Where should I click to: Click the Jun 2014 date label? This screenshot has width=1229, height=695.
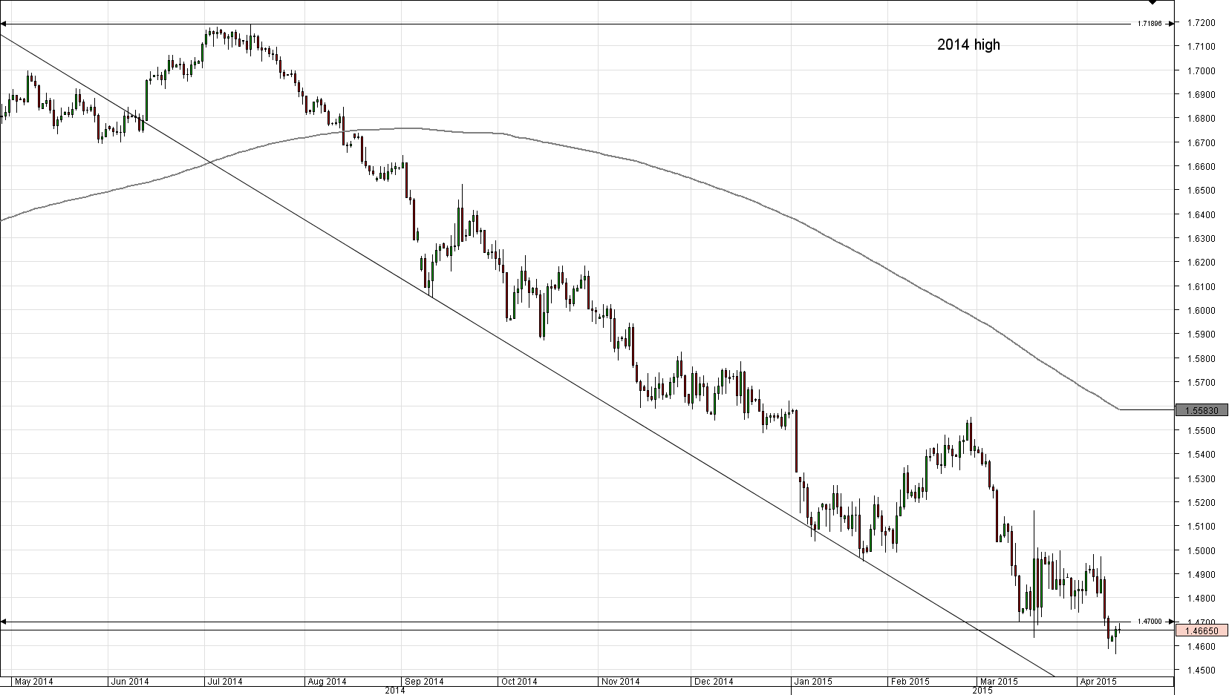pyautogui.click(x=129, y=681)
